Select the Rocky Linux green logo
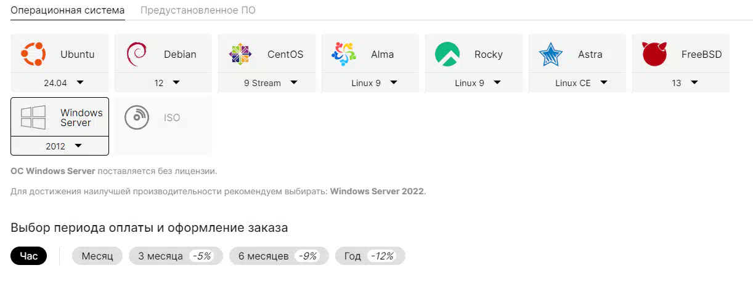The image size is (753, 281). [447, 54]
